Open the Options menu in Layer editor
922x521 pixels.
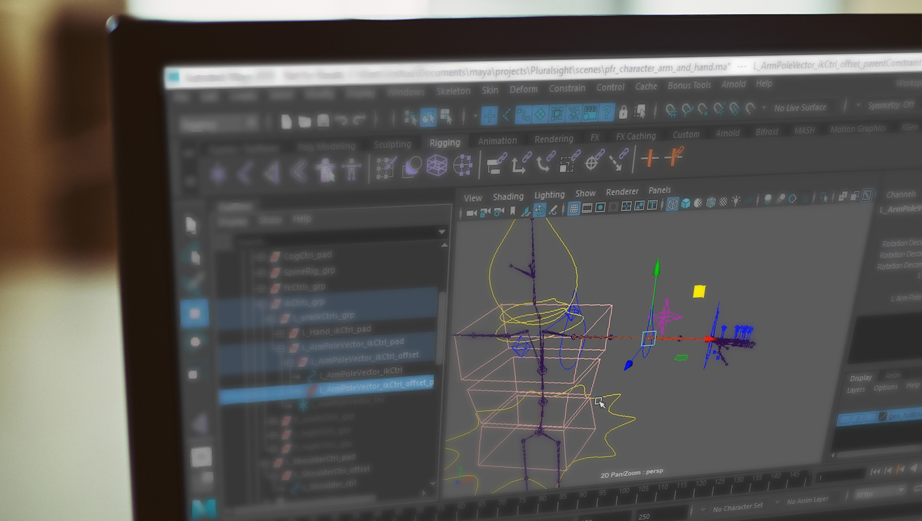(885, 388)
